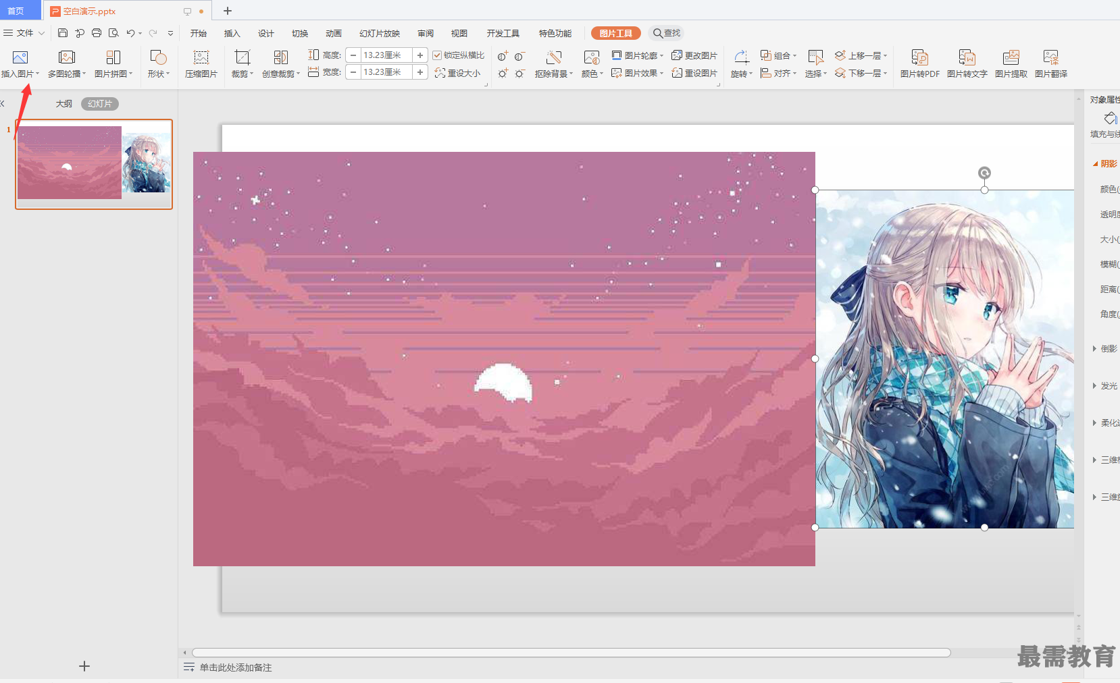This screenshot has width=1120, height=683.
Task: Open Send Backward (下移一层) dropdown
Action: click(x=861, y=73)
